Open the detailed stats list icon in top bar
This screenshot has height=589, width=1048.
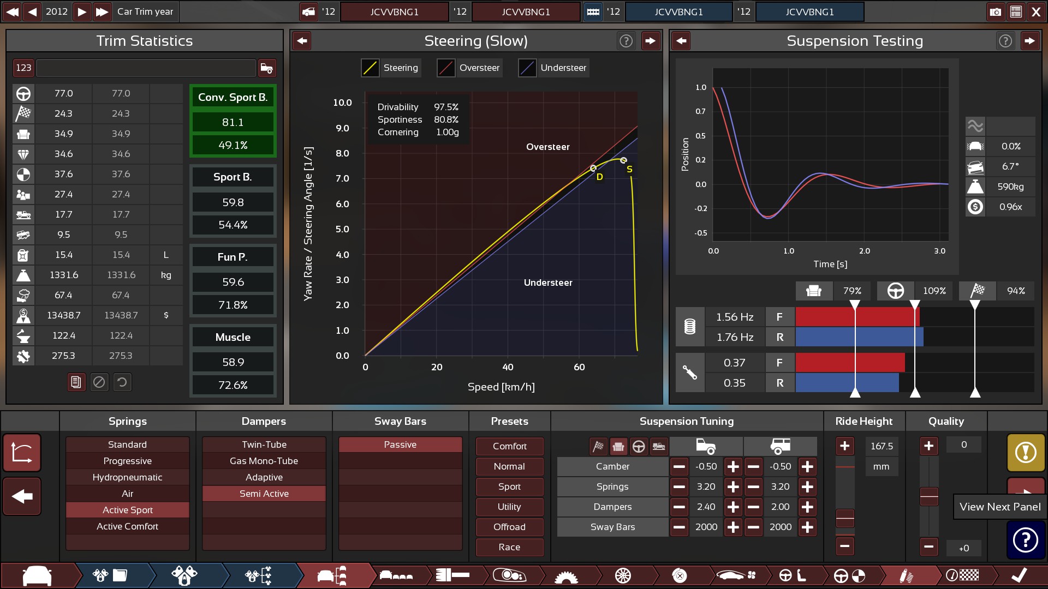pyautogui.click(x=1016, y=11)
